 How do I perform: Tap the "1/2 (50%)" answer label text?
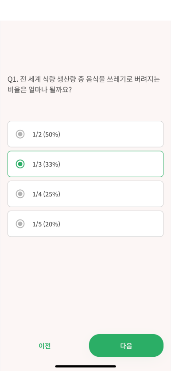click(46, 134)
